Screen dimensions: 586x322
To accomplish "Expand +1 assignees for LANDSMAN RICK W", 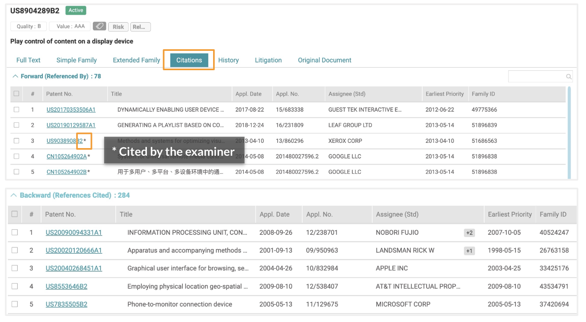I will click(x=469, y=251).
